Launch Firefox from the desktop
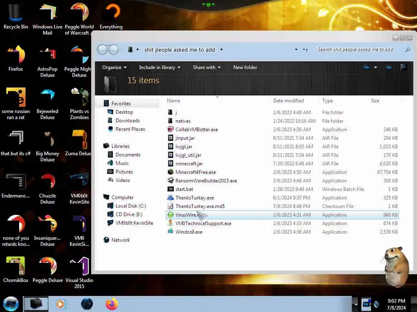 (x=15, y=58)
